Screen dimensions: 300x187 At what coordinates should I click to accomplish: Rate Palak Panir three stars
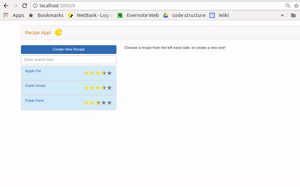[98, 103]
